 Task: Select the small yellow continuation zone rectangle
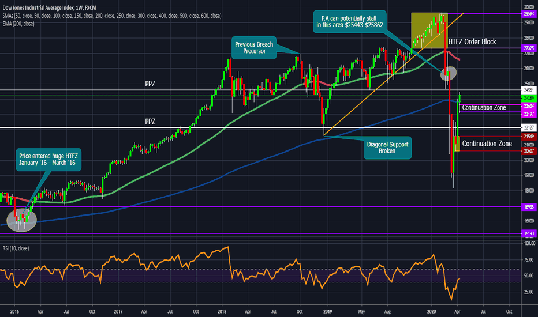[457, 144]
